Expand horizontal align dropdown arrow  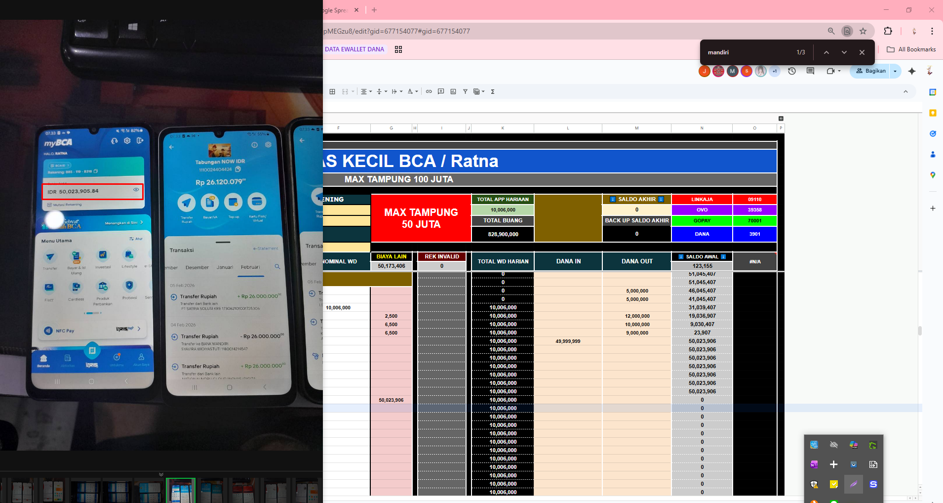point(371,91)
